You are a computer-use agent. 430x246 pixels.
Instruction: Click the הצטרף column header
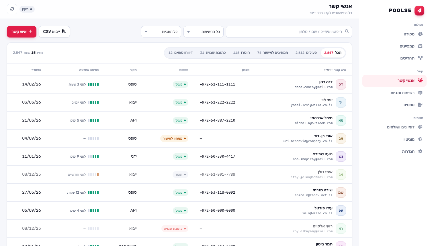pos(36,70)
